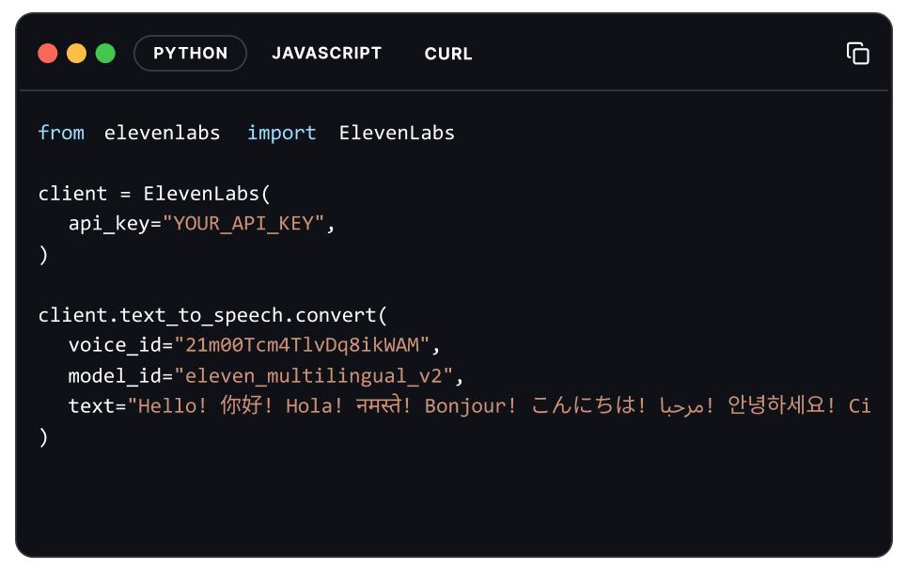Click the Korean greeting "안녕하세요!"
The height and width of the screenshot is (570, 908).
(x=781, y=404)
